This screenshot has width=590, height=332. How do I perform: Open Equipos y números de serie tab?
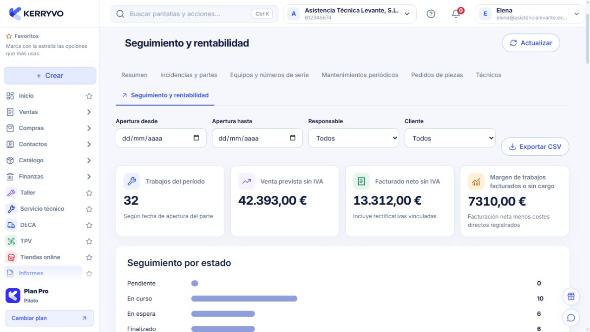click(269, 75)
